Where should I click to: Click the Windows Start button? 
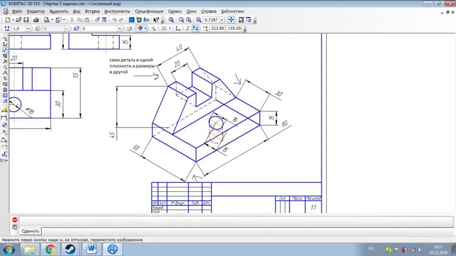(9, 249)
